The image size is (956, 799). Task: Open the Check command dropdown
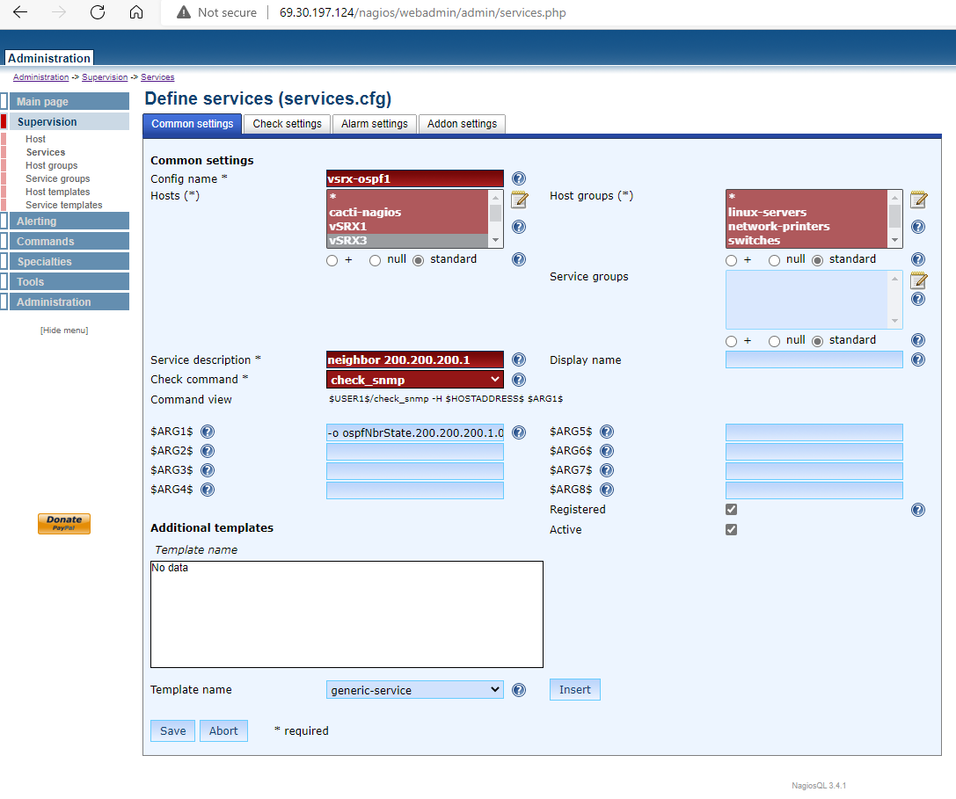[x=414, y=380]
